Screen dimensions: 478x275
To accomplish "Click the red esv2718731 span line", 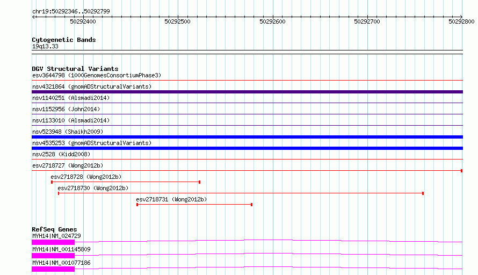I will pyautogui.click(x=194, y=205).
